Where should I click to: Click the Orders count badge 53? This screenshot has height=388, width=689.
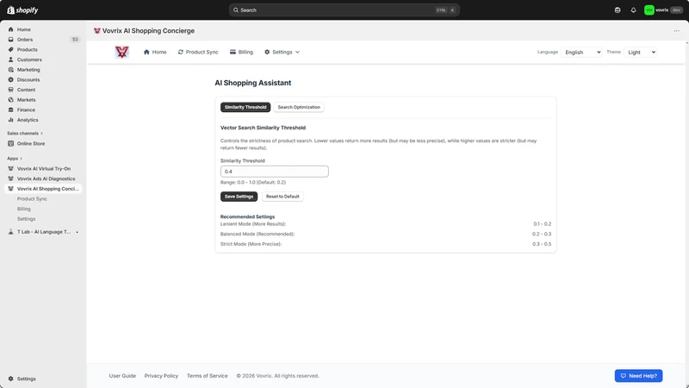click(x=75, y=40)
